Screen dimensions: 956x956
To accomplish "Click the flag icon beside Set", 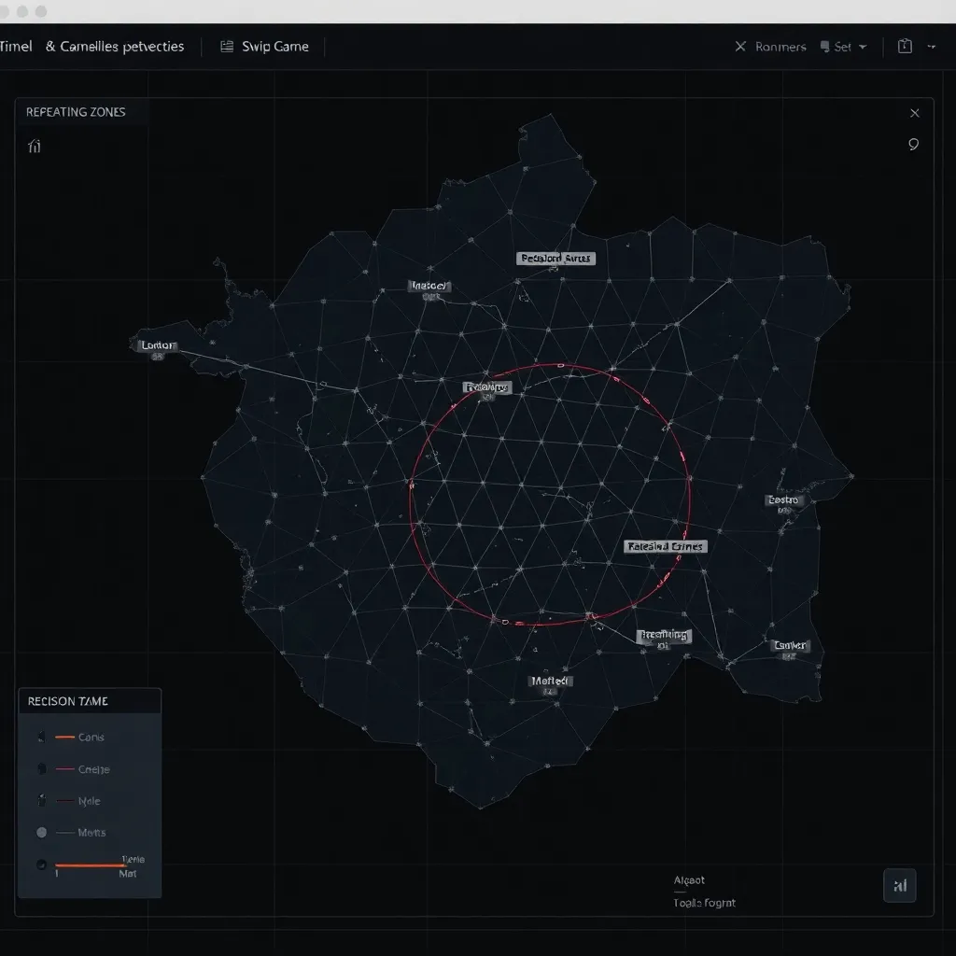I will [825, 47].
